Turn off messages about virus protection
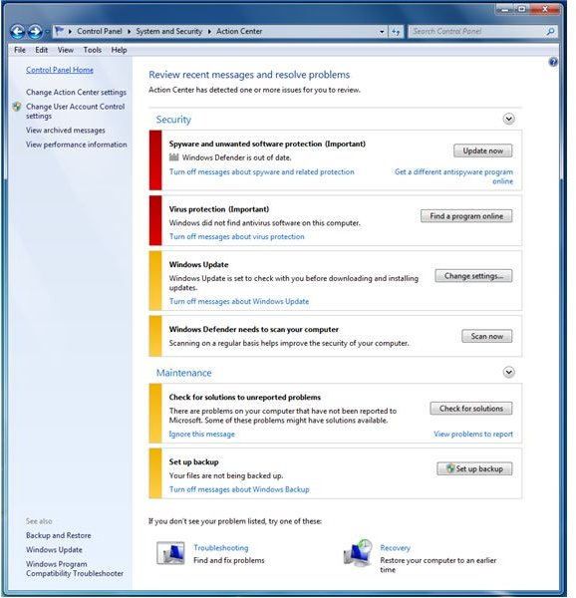The height and width of the screenshot is (598, 576). click(x=237, y=236)
